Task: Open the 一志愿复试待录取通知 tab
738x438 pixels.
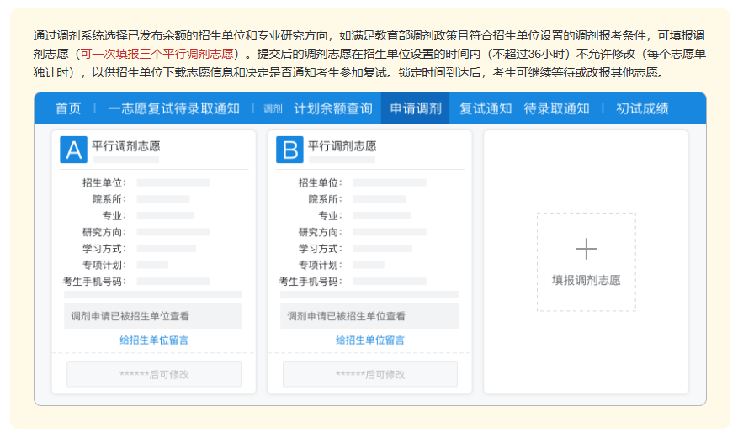Action: tap(173, 108)
